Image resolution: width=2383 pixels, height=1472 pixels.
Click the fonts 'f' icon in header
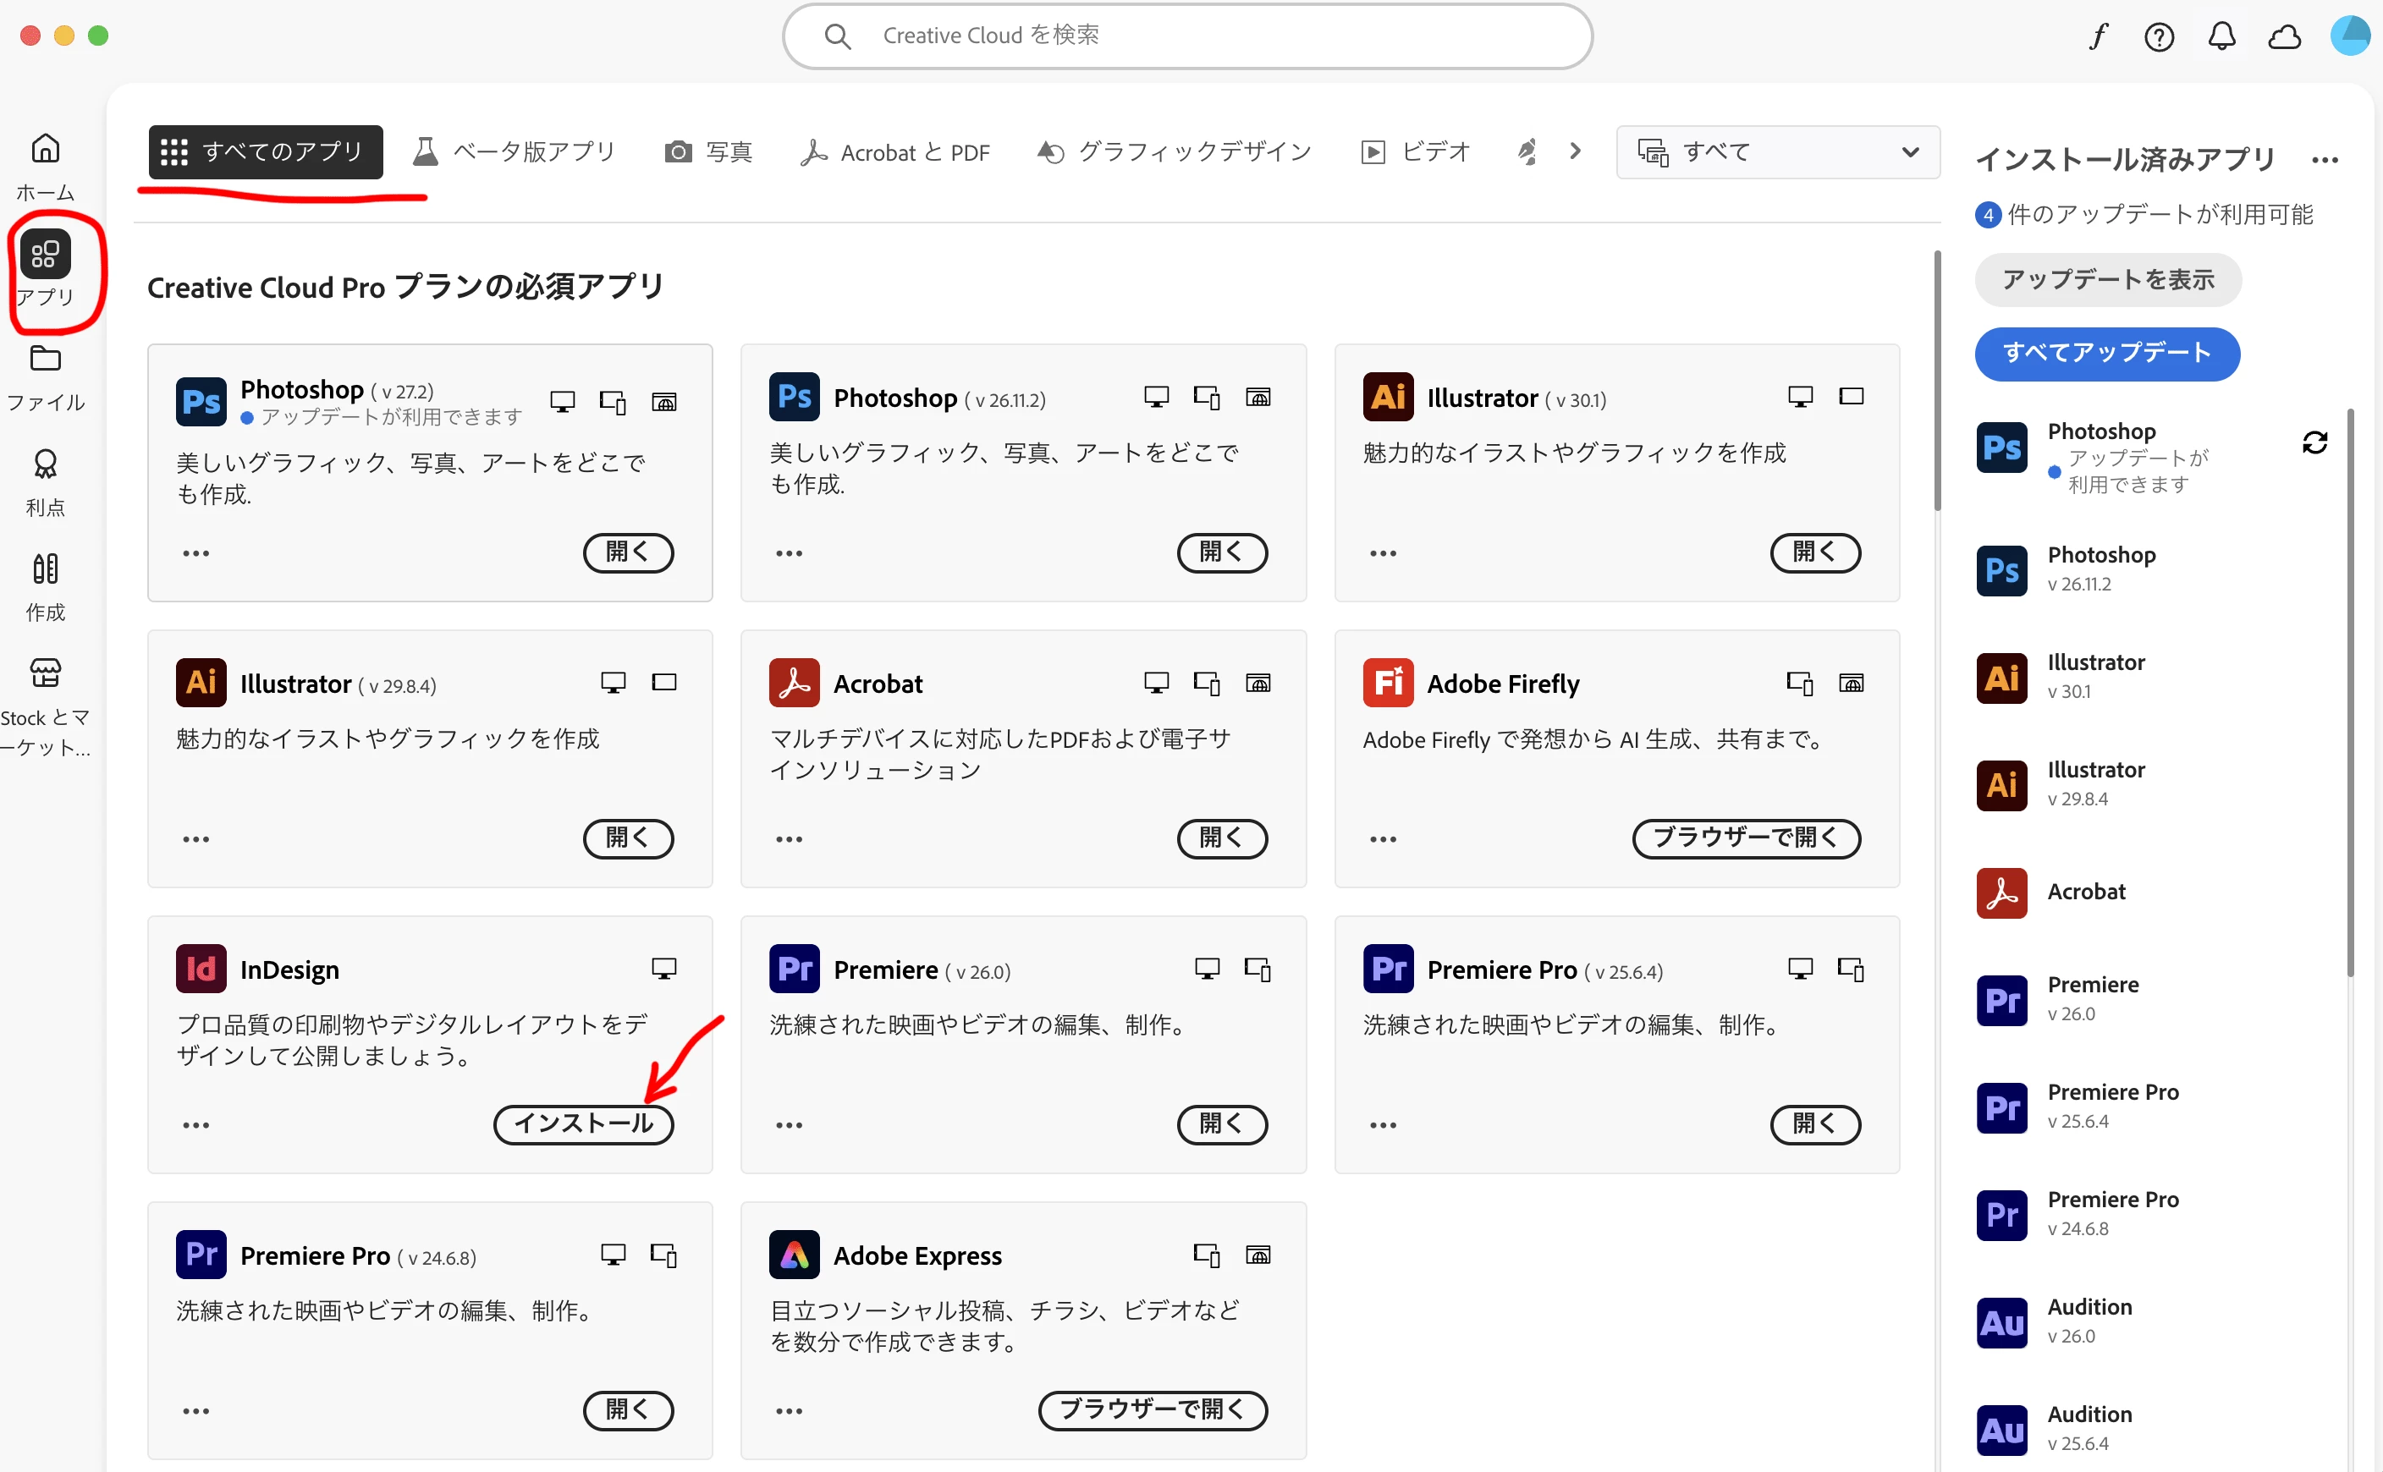2098,37
